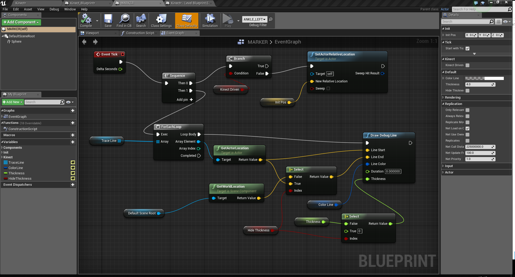
Task: Open Find in CB
Action: point(124,21)
